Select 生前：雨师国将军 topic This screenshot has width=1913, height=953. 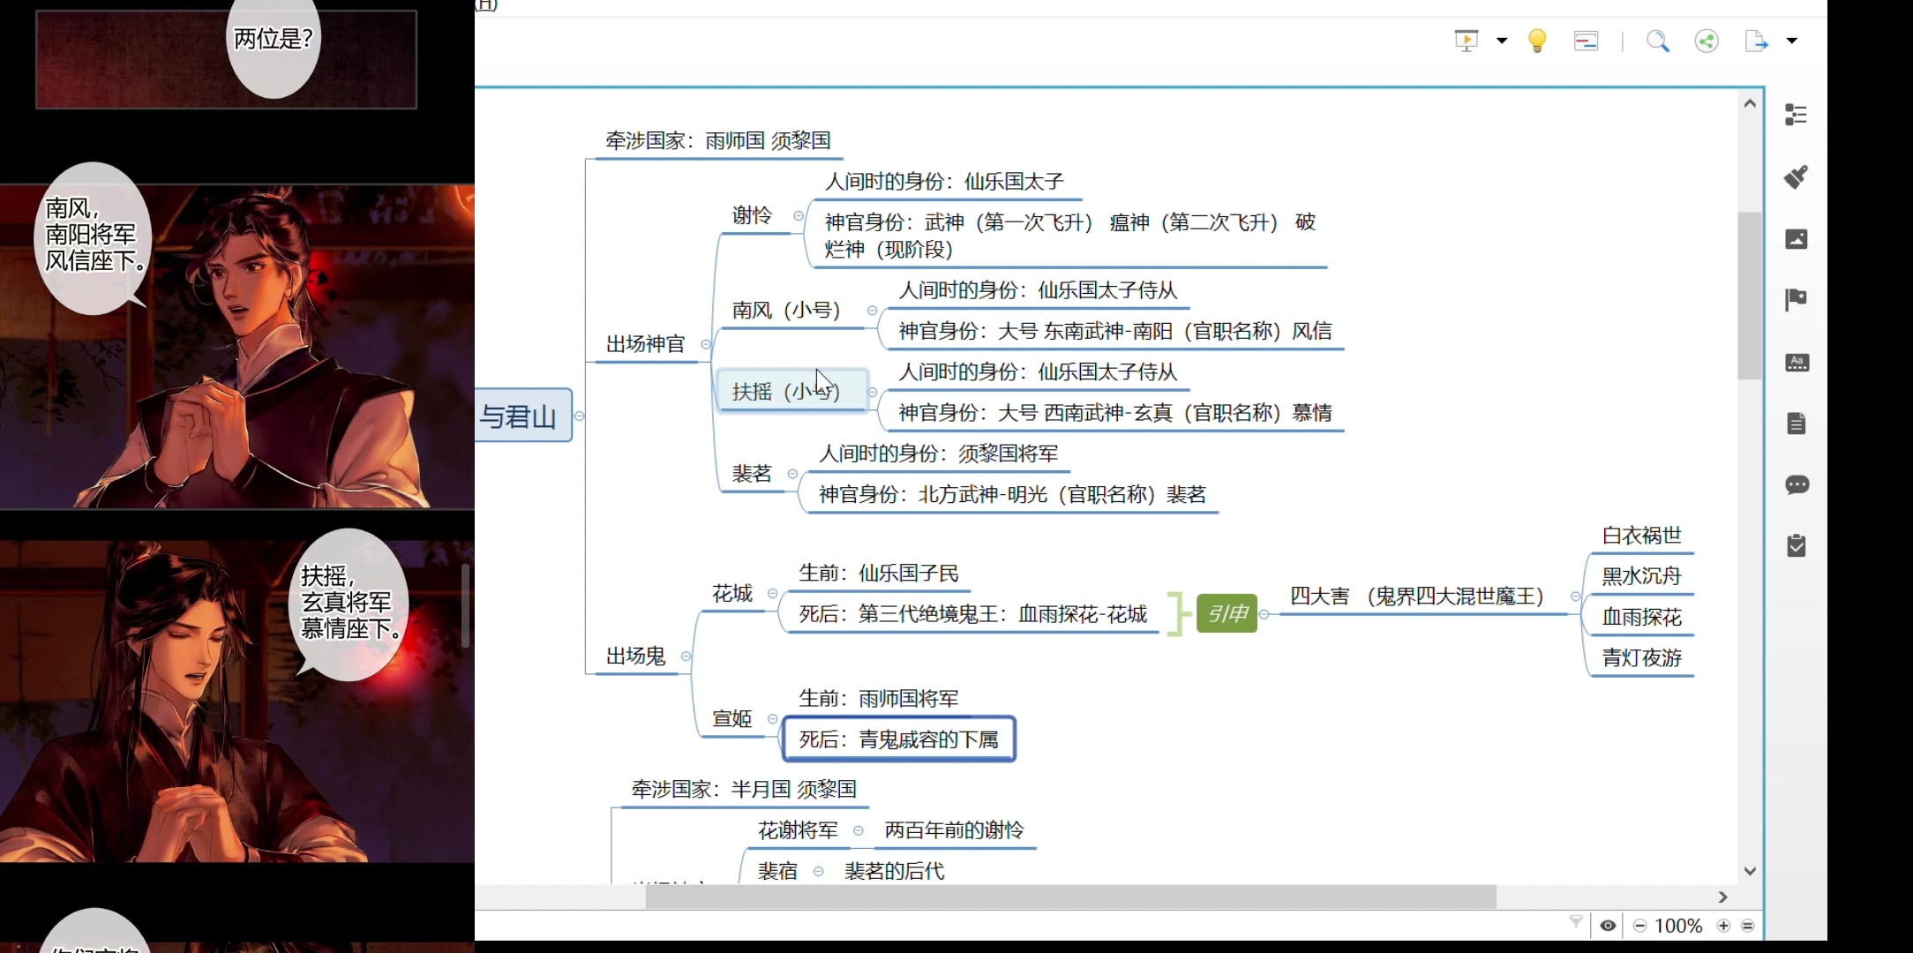tap(879, 699)
